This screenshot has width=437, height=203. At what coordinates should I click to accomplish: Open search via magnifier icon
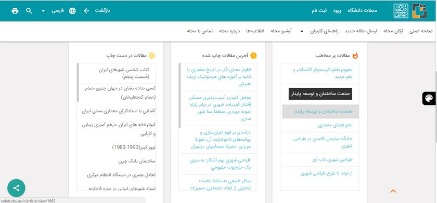(29, 11)
